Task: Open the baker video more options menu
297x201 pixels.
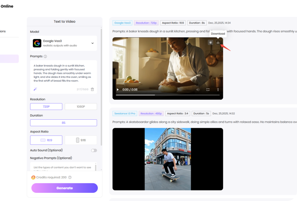Action: click(x=218, y=90)
